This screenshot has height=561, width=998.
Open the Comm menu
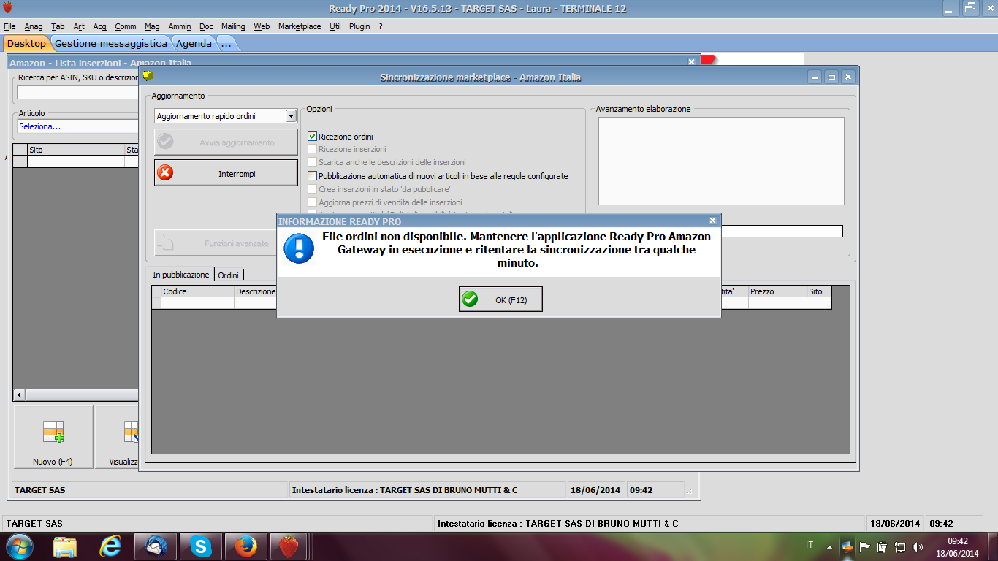click(x=126, y=26)
